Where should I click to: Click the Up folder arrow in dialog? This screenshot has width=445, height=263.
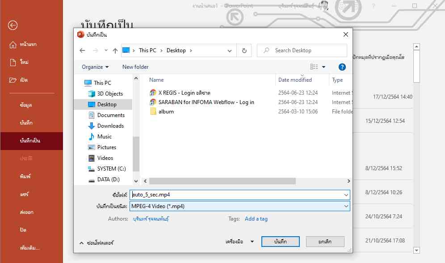pos(115,51)
